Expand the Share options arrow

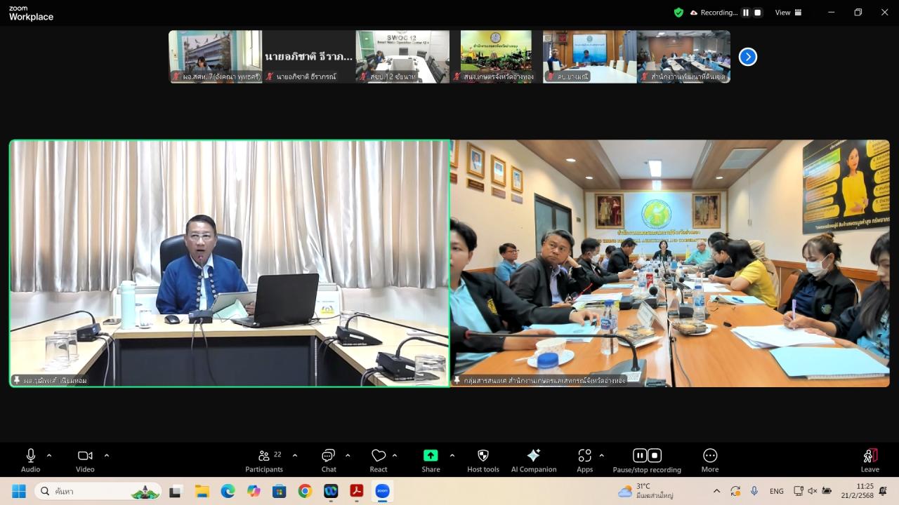[452, 456]
